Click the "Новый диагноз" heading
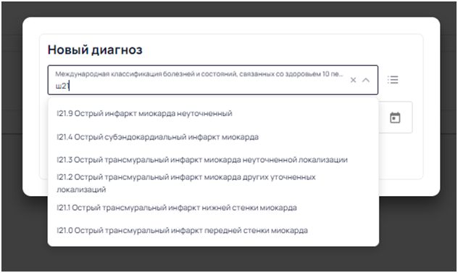This screenshot has width=458, height=273. (95, 50)
